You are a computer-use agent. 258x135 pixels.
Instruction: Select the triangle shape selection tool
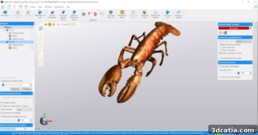[41, 60]
